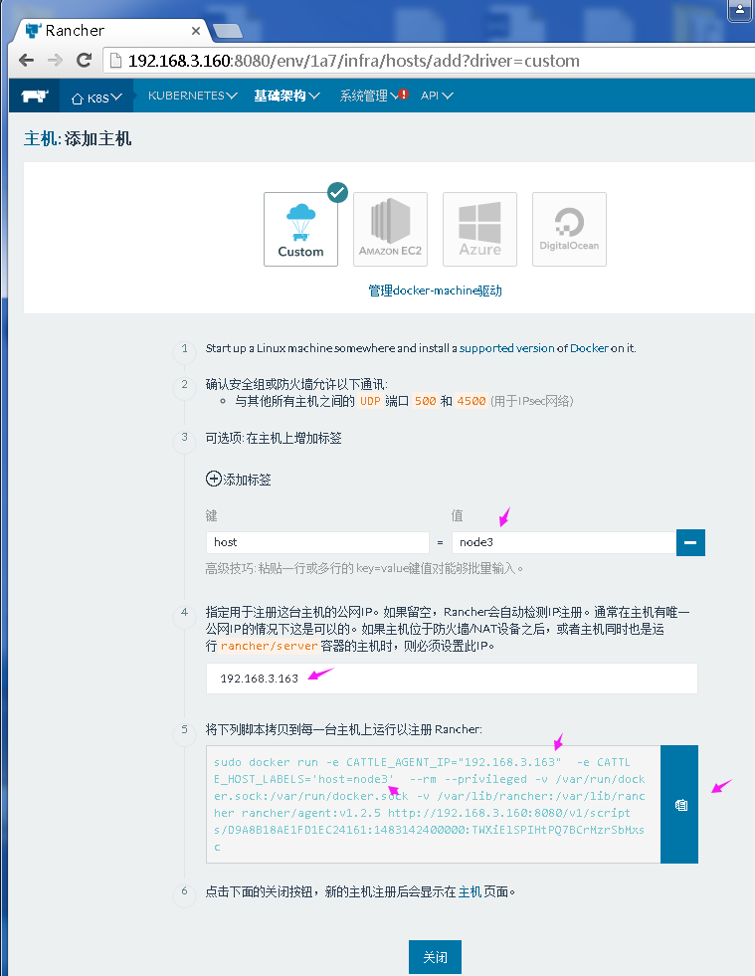The image size is (755, 976).
Task: Open the Docker link in step 1
Action: 589,348
